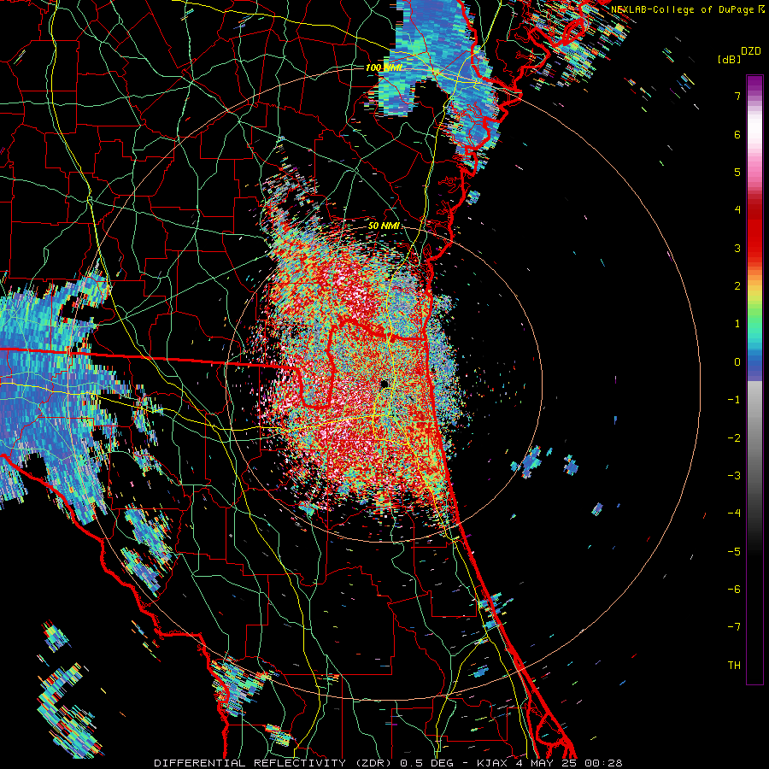Click the black radar site dot
This screenshot has width=769, height=769.
coord(384,384)
